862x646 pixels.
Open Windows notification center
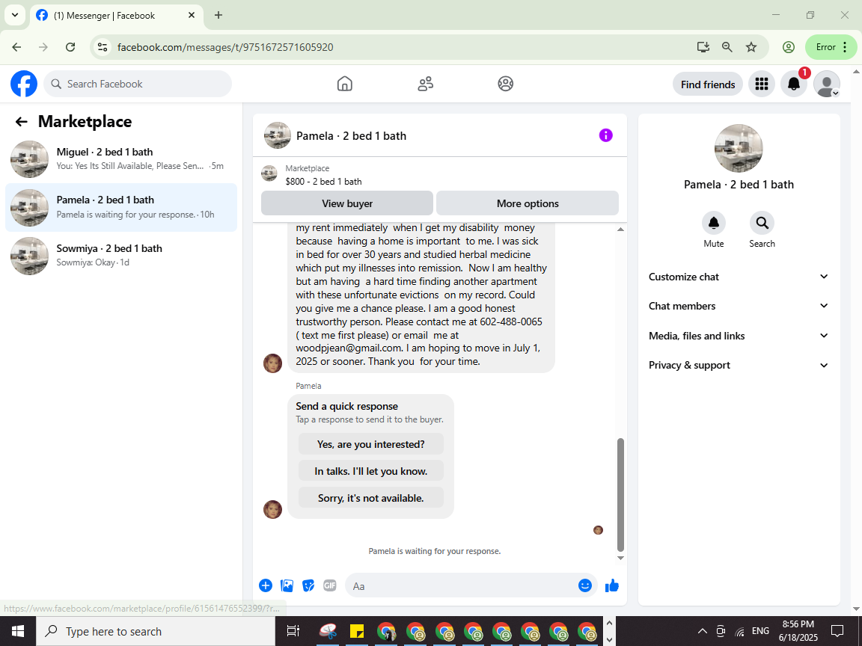[x=837, y=631]
